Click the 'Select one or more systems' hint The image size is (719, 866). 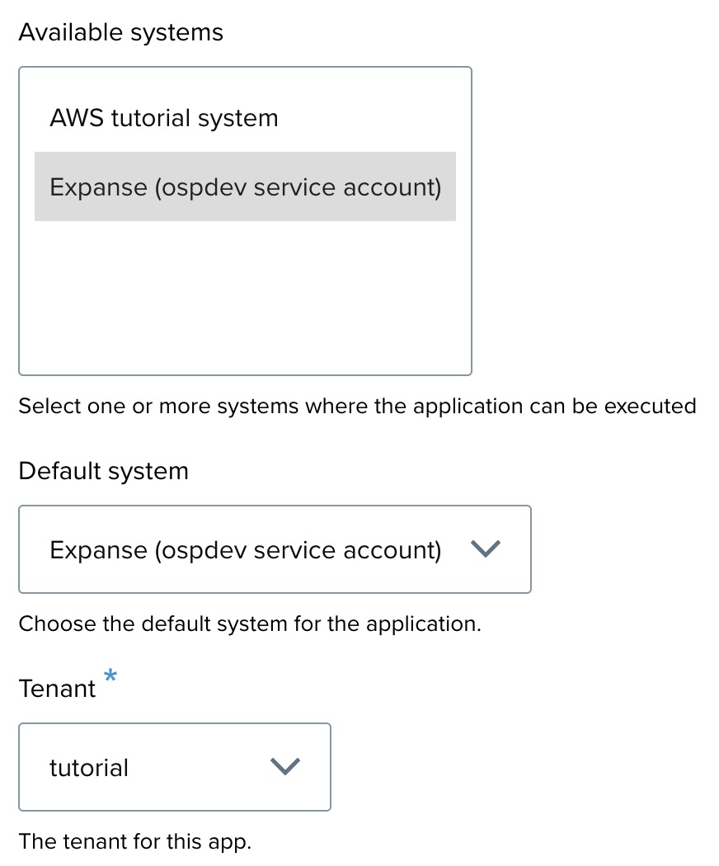[357, 406]
